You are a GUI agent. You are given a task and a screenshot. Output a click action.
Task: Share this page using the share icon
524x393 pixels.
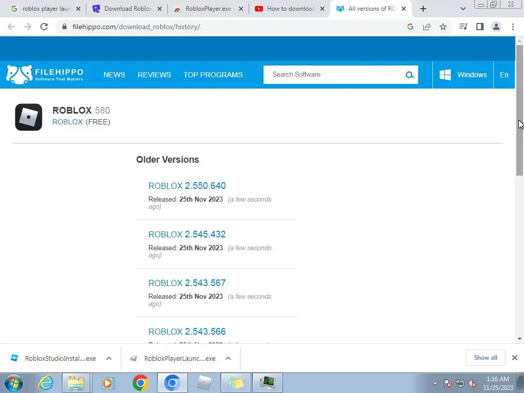pos(426,27)
